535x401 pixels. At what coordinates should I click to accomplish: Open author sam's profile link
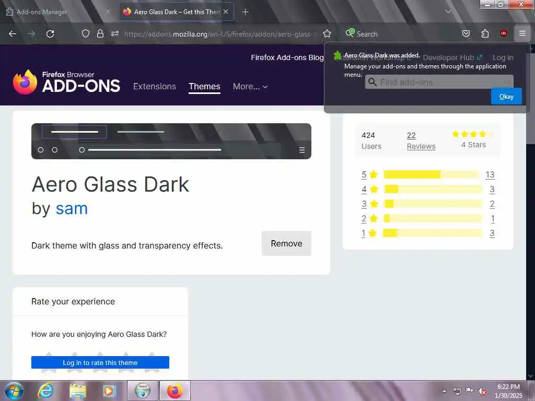(x=72, y=208)
